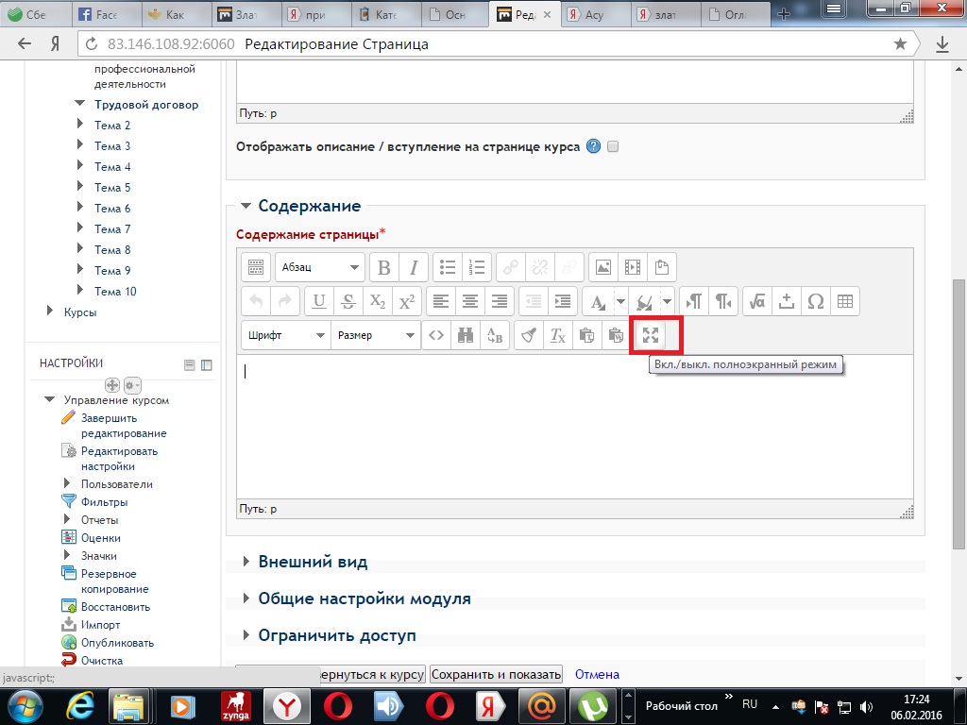The height and width of the screenshot is (725, 967).
Task: Open the Windows Start menu
Action: pos(25,706)
